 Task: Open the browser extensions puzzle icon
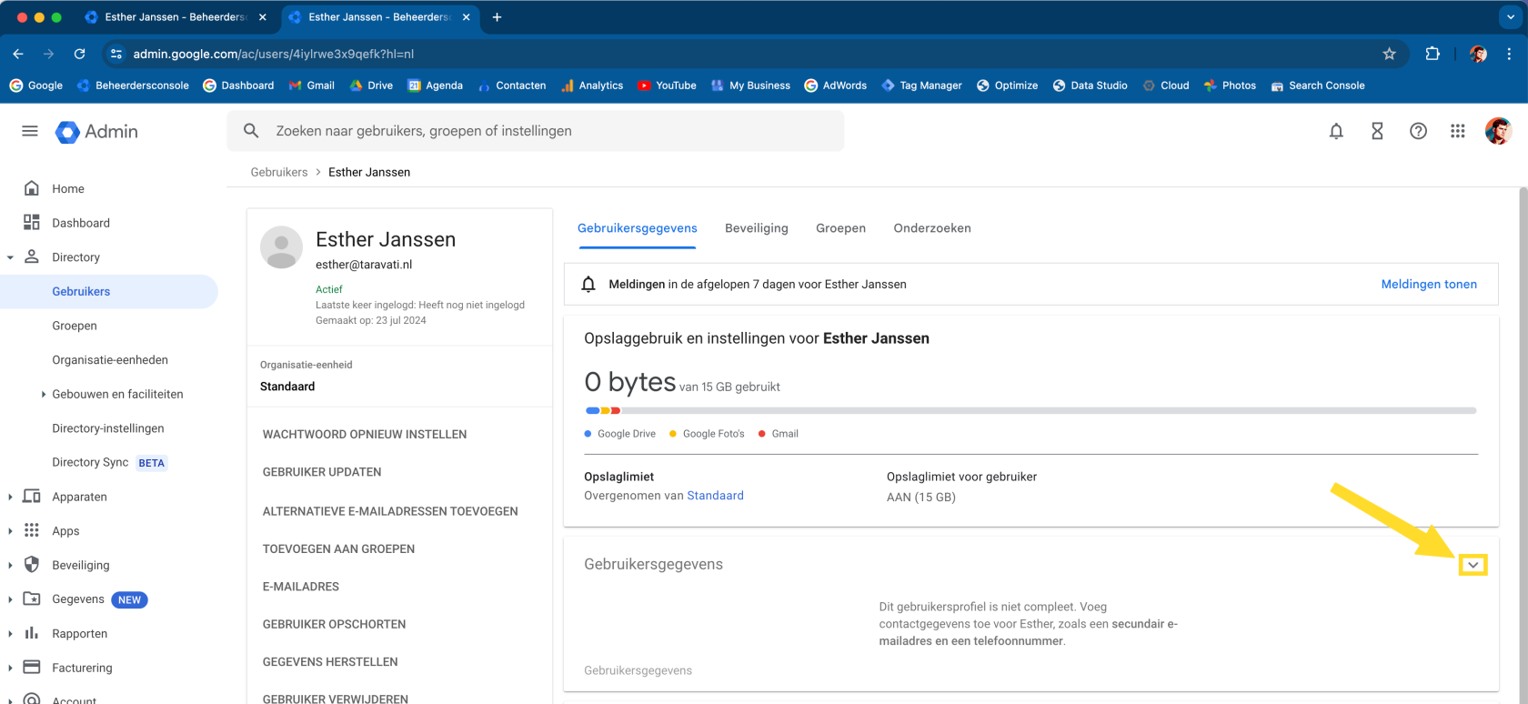[1432, 54]
